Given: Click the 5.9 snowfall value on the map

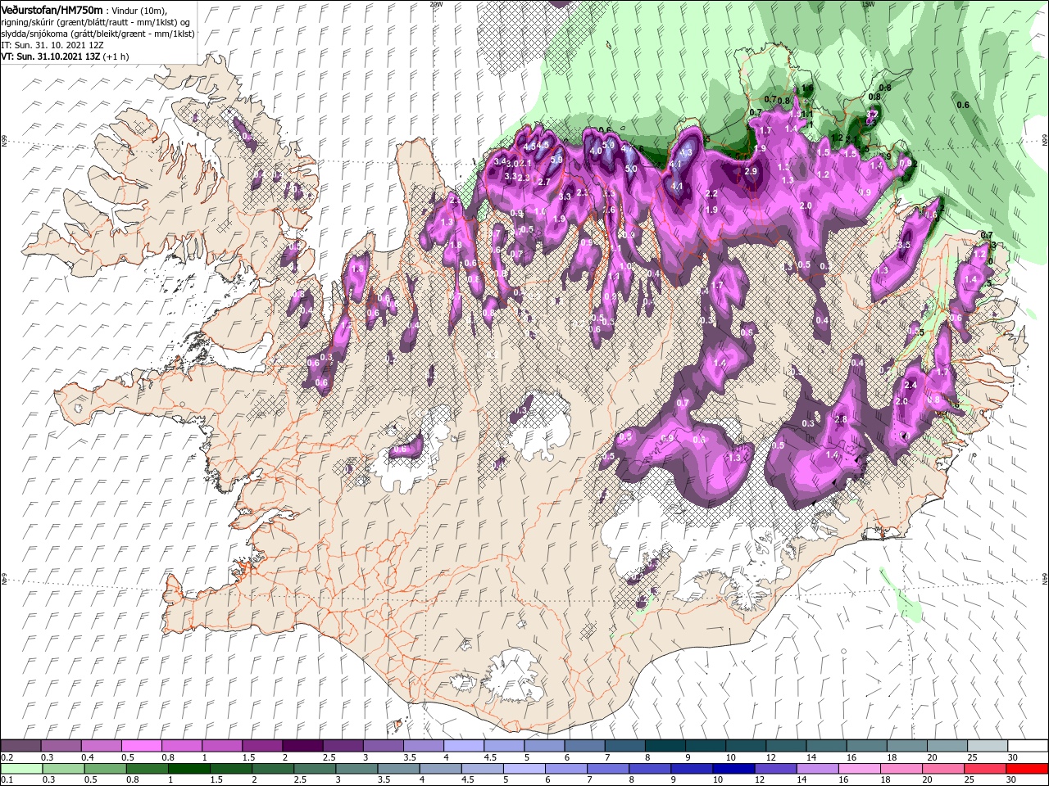Looking at the screenshot, I should [x=556, y=160].
